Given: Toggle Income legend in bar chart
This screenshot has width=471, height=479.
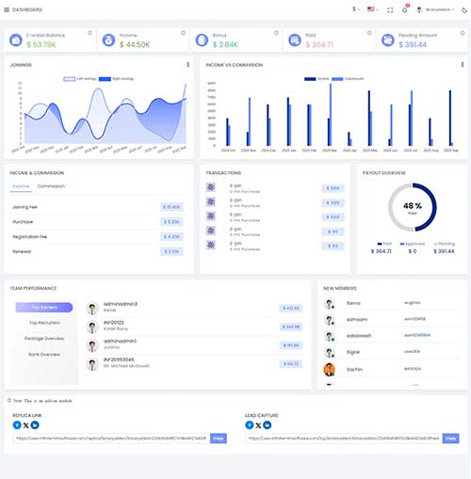Looking at the screenshot, I should [317, 79].
